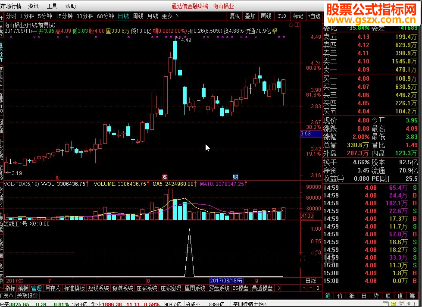The image size is (422, 307).
Task: Select the 量图系统 tab
Action: (x=195, y=288)
